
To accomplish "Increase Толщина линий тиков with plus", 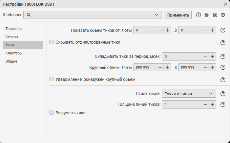I will [212, 104].
